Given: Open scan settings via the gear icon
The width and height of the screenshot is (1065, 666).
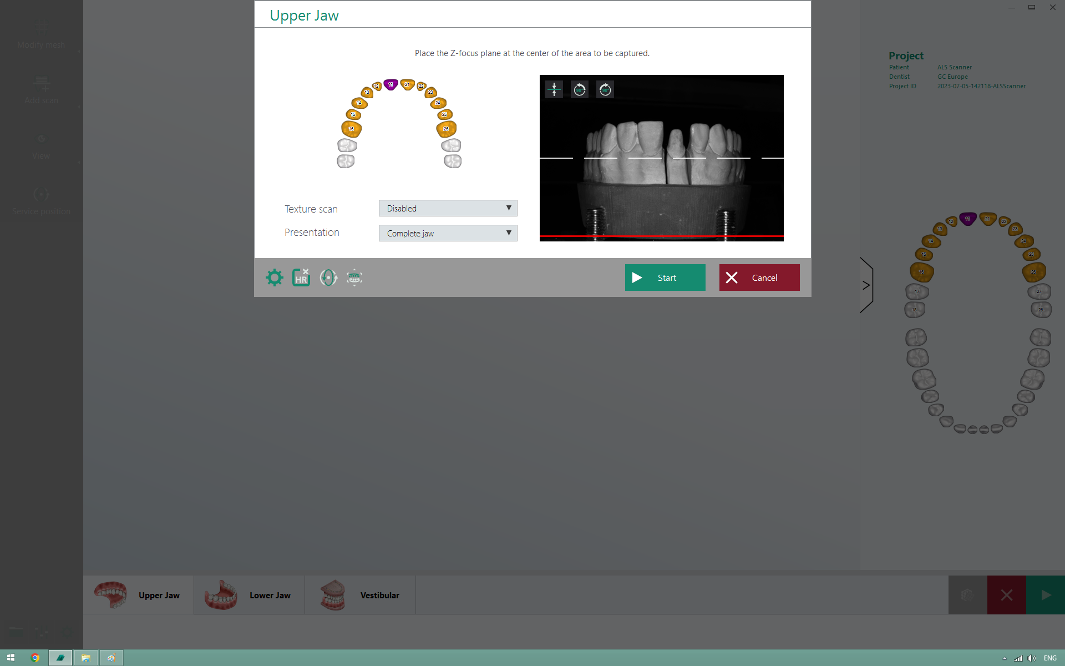Looking at the screenshot, I should (274, 277).
